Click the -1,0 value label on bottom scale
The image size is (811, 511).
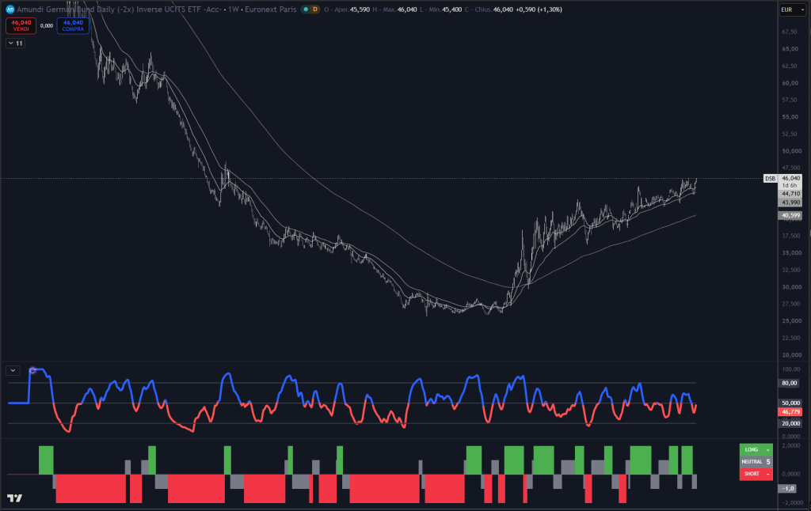pyautogui.click(x=788, y=488)
